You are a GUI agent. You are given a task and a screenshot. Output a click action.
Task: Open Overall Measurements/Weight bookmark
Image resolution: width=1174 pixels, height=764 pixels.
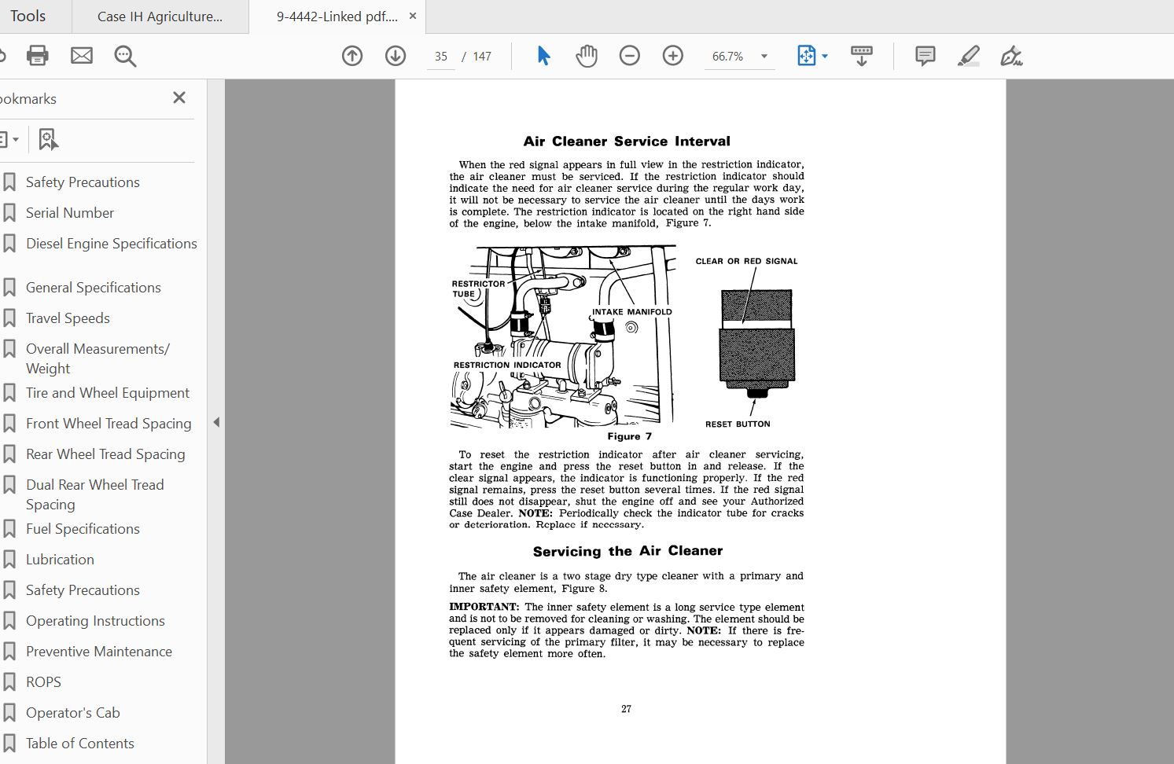click(98, 358)
